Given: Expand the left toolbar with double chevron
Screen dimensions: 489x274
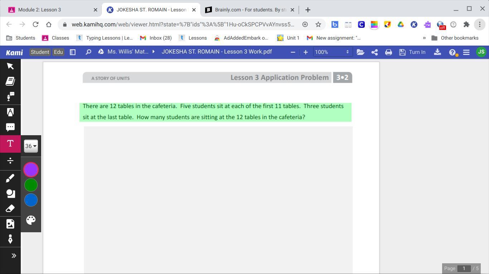Looking at the screenshot, I should pos(14,255).
